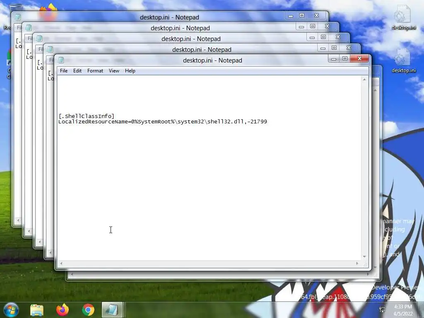Open Windows Explorer from the taskbar
Viewport: 424px width, 318px height.
(37, 310)
